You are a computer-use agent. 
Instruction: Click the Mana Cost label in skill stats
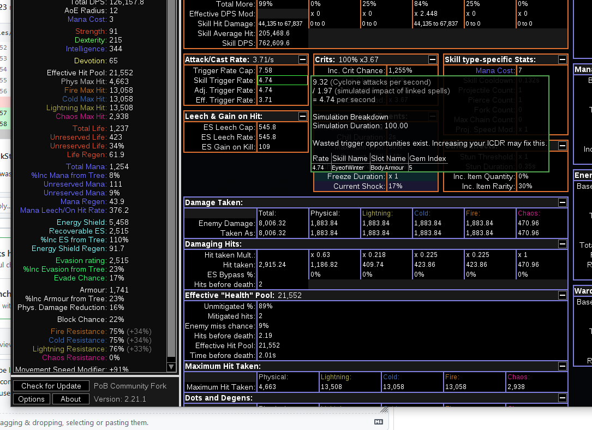tap(494, 70)
